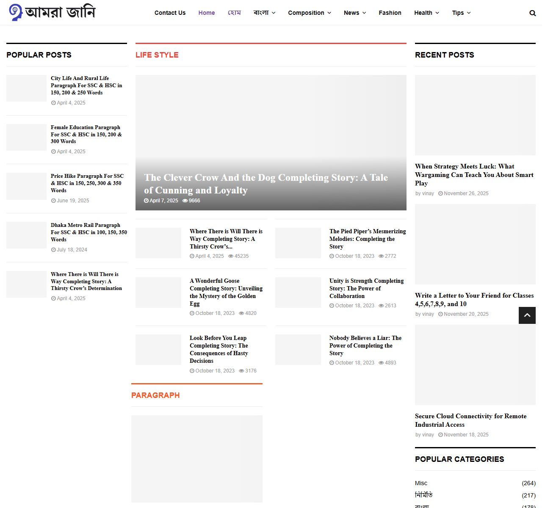Image resolution: width=545 pixels, height=508 pixels.
Task: Click the eye icon next to 4893
Action: pyautogui.click(x=381, y=363)
